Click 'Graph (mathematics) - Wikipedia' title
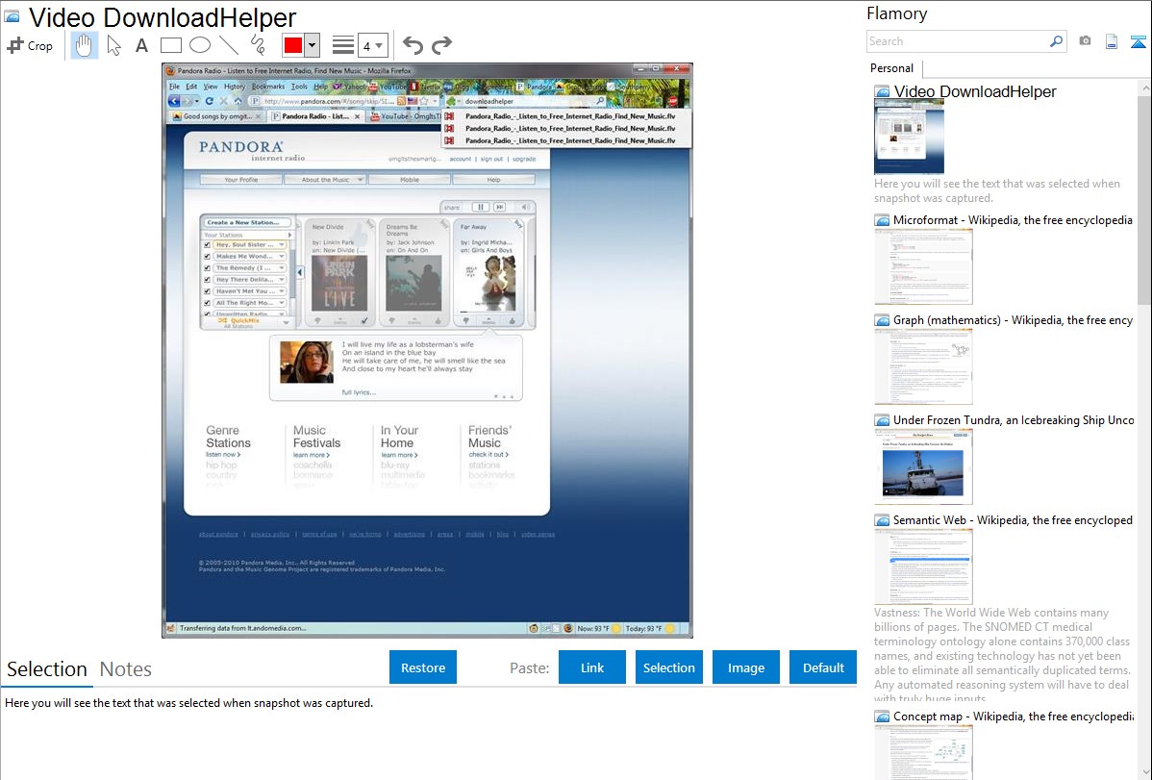This screenshot has height=780, width=1152. 1013,320
